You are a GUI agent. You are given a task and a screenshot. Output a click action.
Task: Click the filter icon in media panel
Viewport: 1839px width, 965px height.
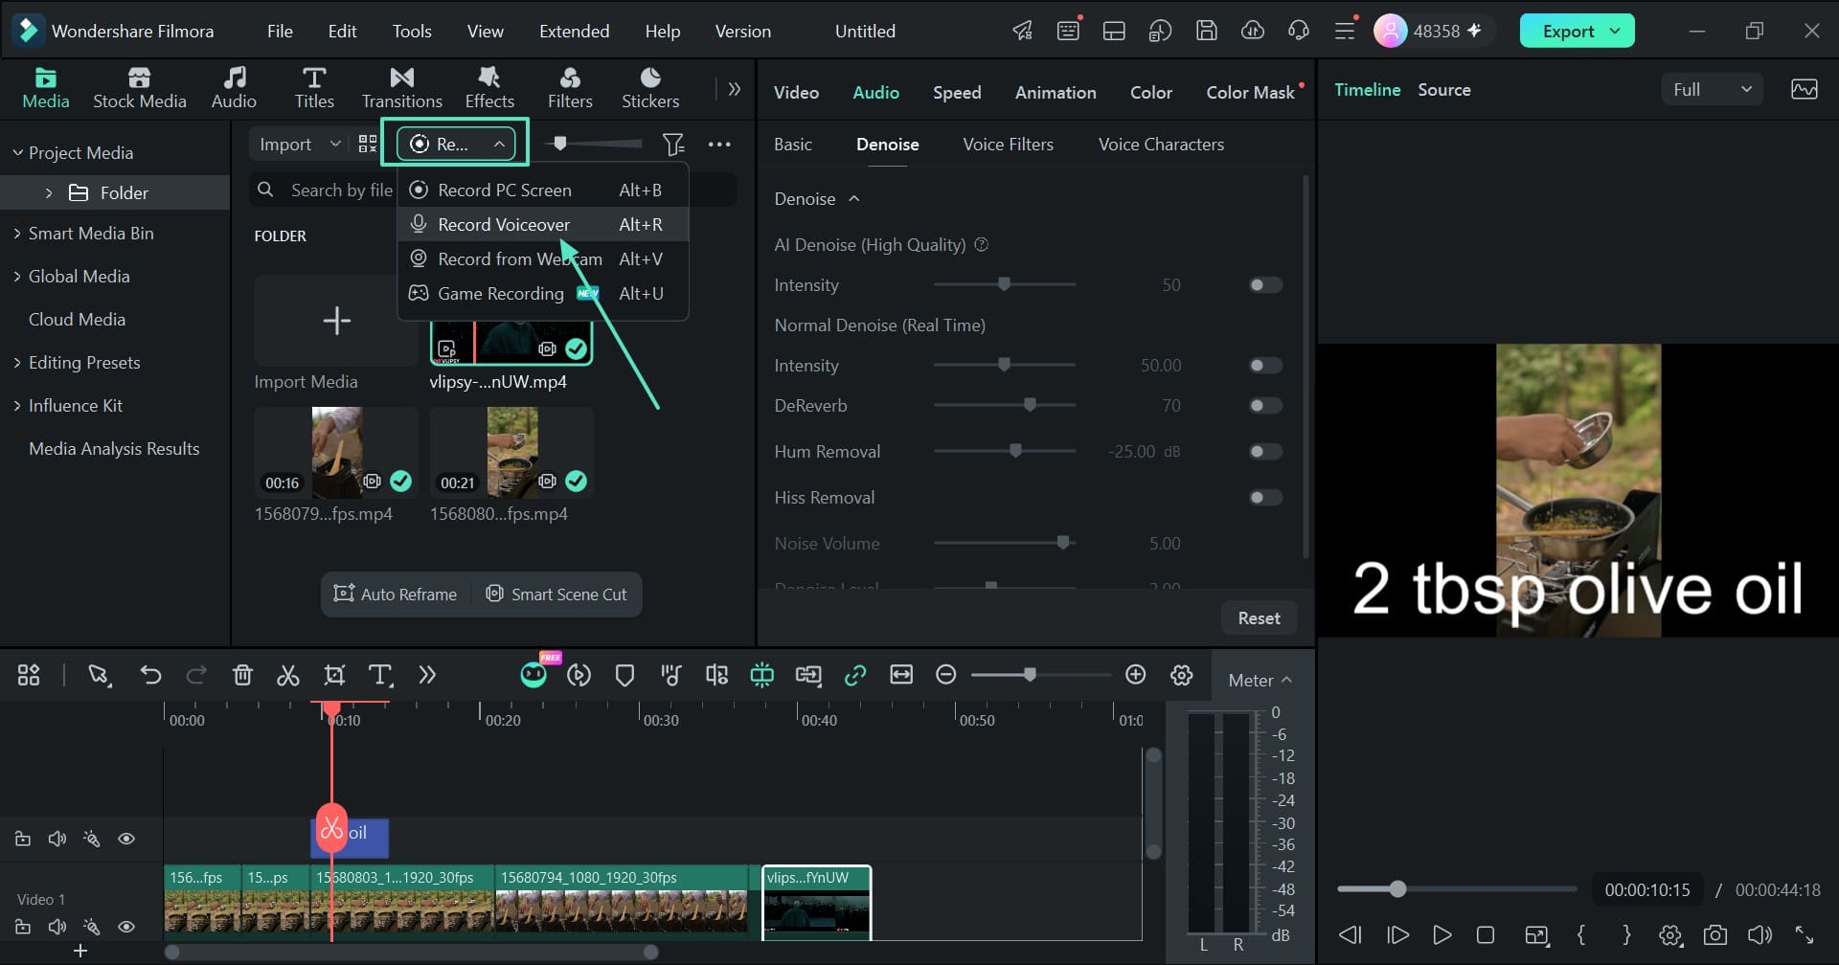click(x=673, y=145)
